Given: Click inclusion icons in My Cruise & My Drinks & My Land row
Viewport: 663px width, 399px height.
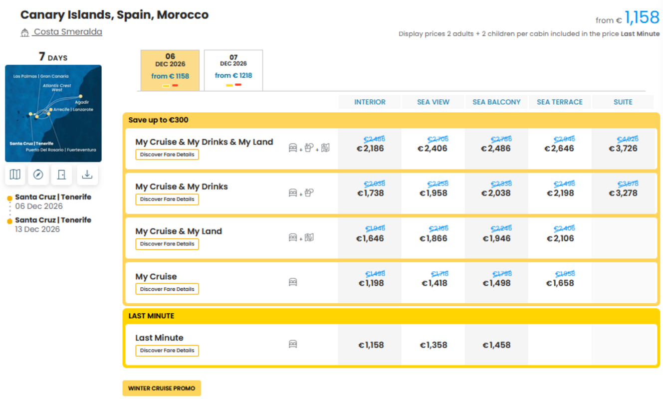Looking at the screenshot, I should click(309, 148).
